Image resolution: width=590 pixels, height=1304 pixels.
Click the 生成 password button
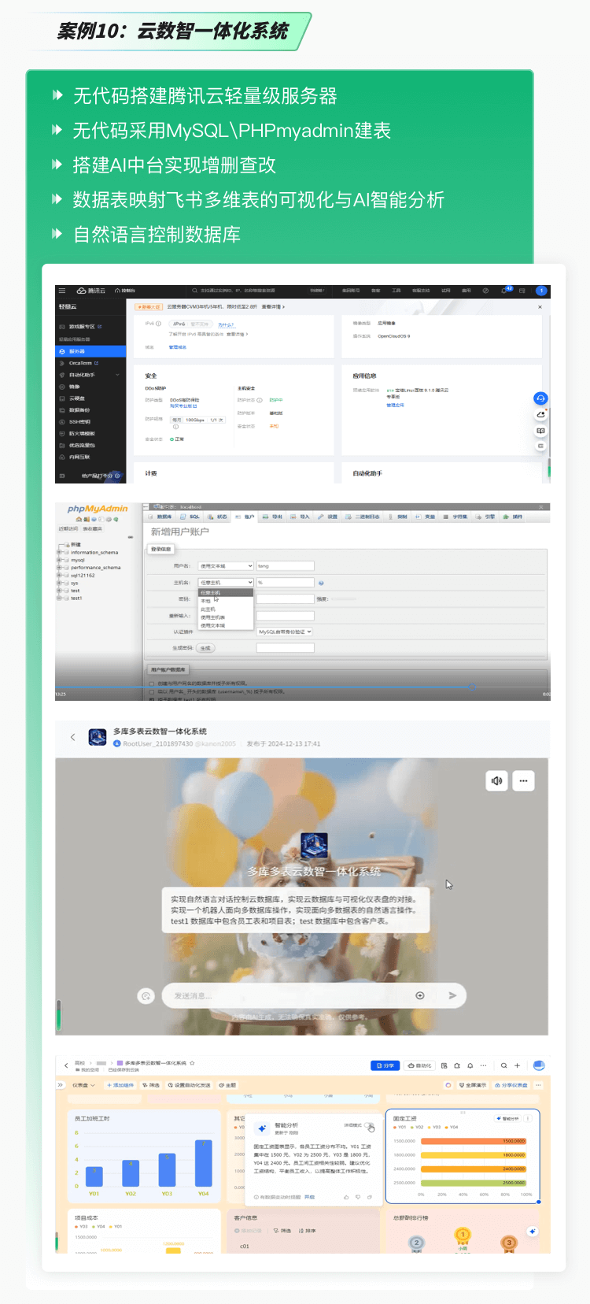pyautogui.click(x=205, y=648)
